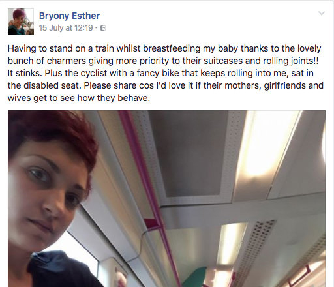Click the words "rolling joints!!" in post

291,61
